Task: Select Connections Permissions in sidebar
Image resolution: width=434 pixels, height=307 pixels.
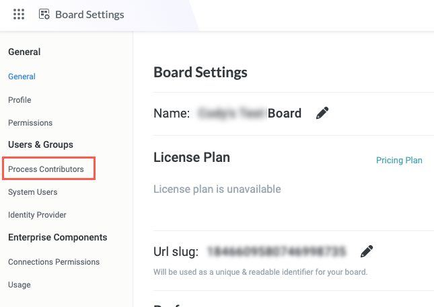Action: pos(54,262)
